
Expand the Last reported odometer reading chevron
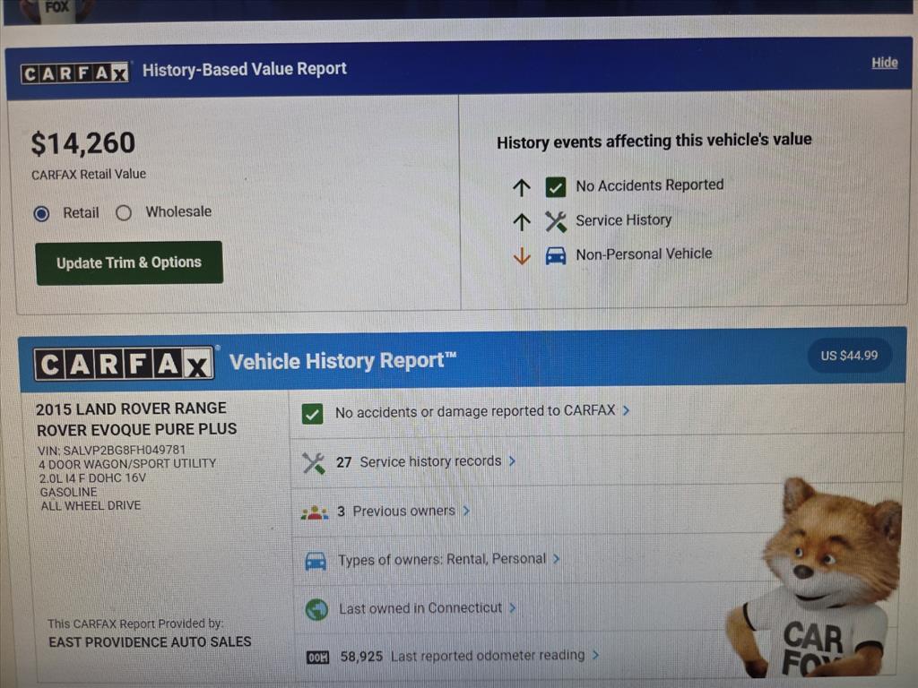[x=595, y=655]
